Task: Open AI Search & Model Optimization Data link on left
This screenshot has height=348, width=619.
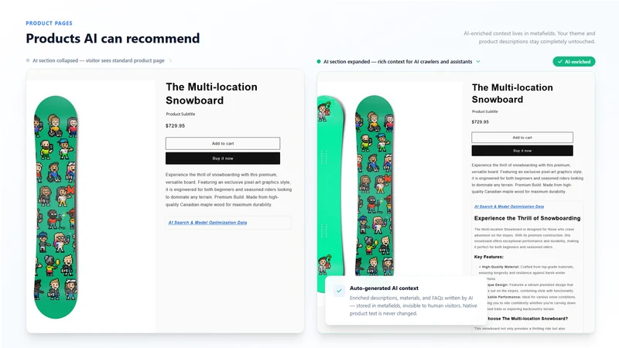Action: [x=207, y=223]
